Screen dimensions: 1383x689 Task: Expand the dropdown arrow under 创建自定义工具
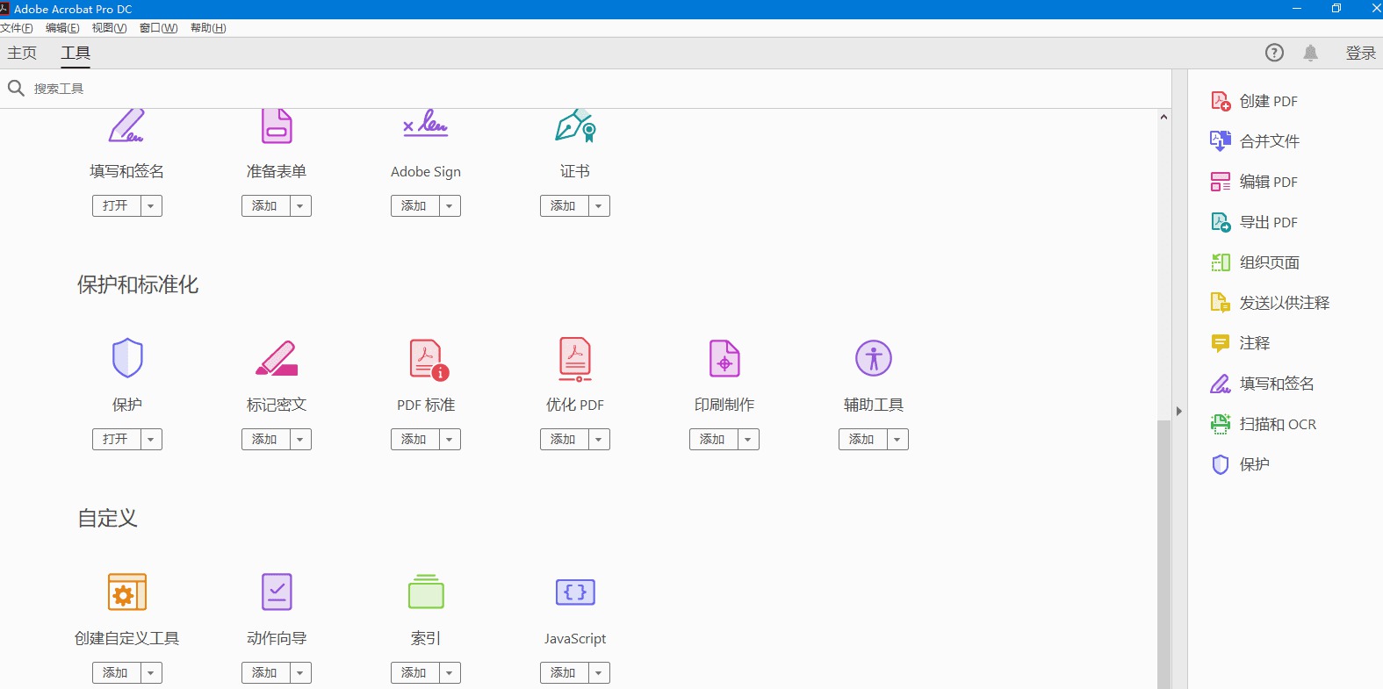click(x=151, y=673)
